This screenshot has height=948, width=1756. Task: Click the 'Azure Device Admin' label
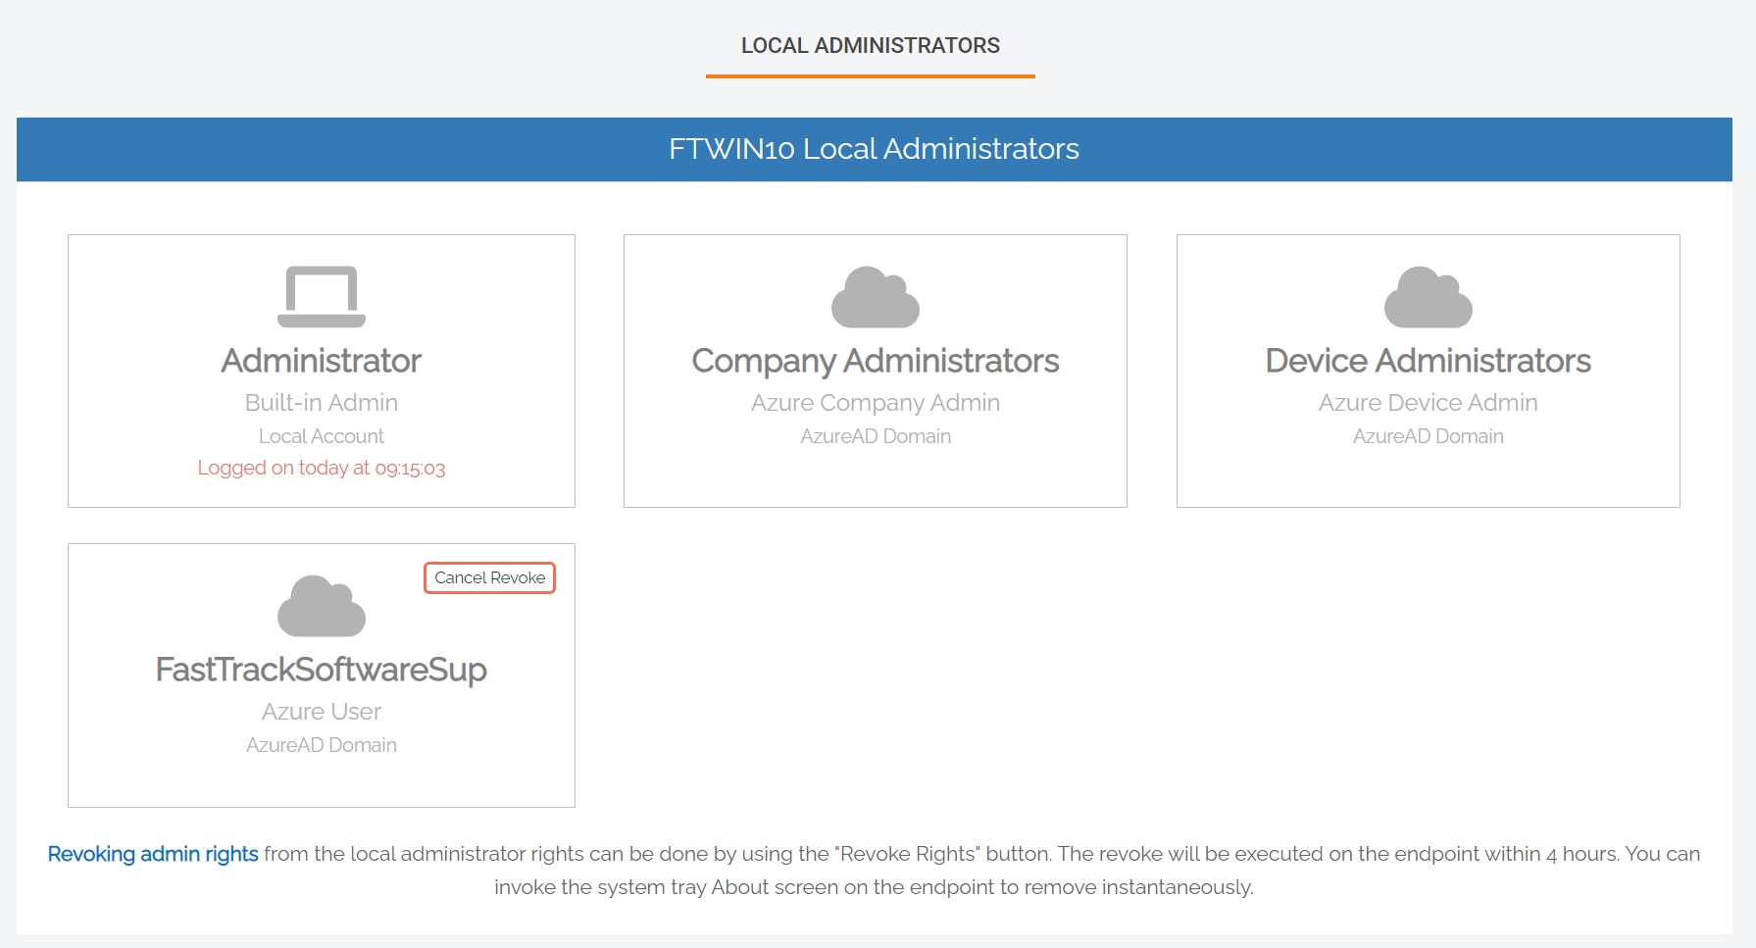point(1429,403)
